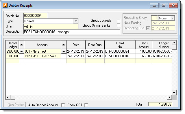This screenshot has width=185, height=114.
Task: Tick the Group Journals checkbox
Action: pos(119,21)
